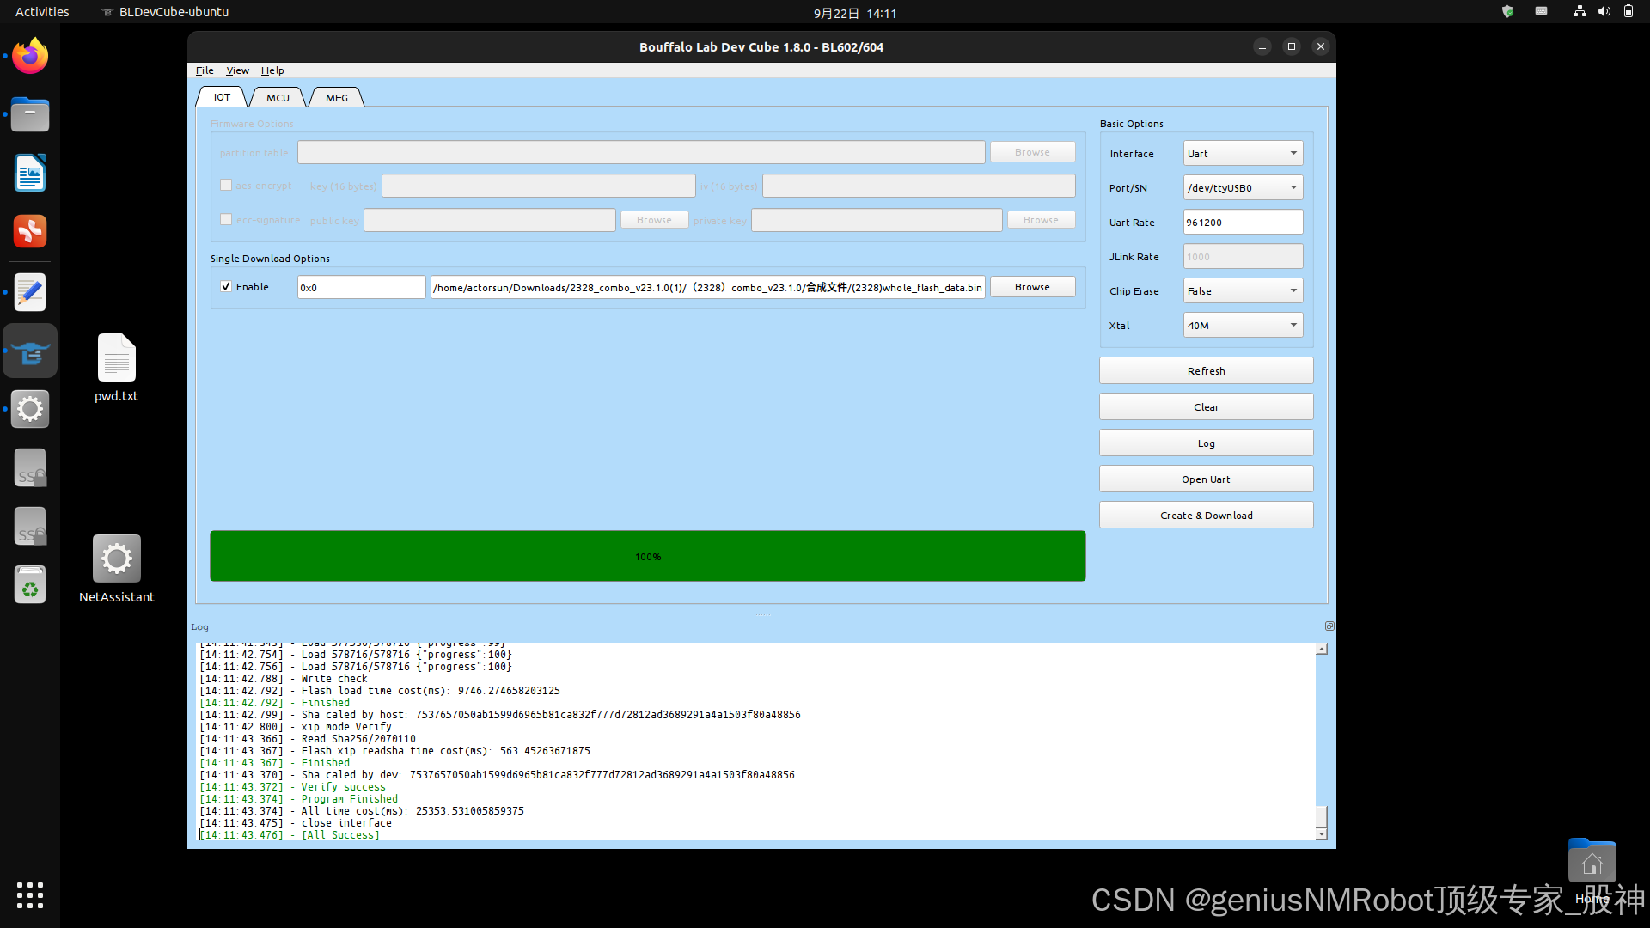The image size is (1650, 928).
Task: Expand the Interface Uart dropdown
Action: (1243, 154)
